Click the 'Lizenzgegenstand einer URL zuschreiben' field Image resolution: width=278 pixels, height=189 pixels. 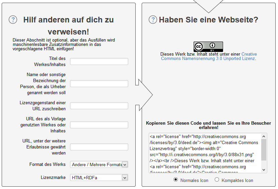click(x=99, y=106)
